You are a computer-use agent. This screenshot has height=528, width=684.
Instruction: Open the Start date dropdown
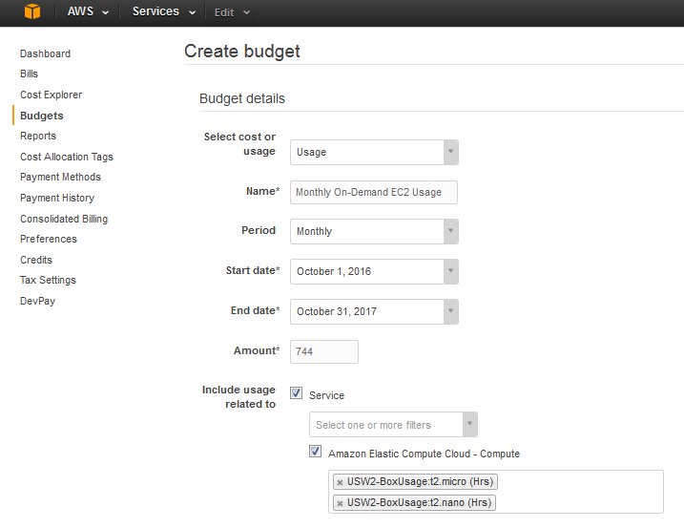[x=374, y=272]
